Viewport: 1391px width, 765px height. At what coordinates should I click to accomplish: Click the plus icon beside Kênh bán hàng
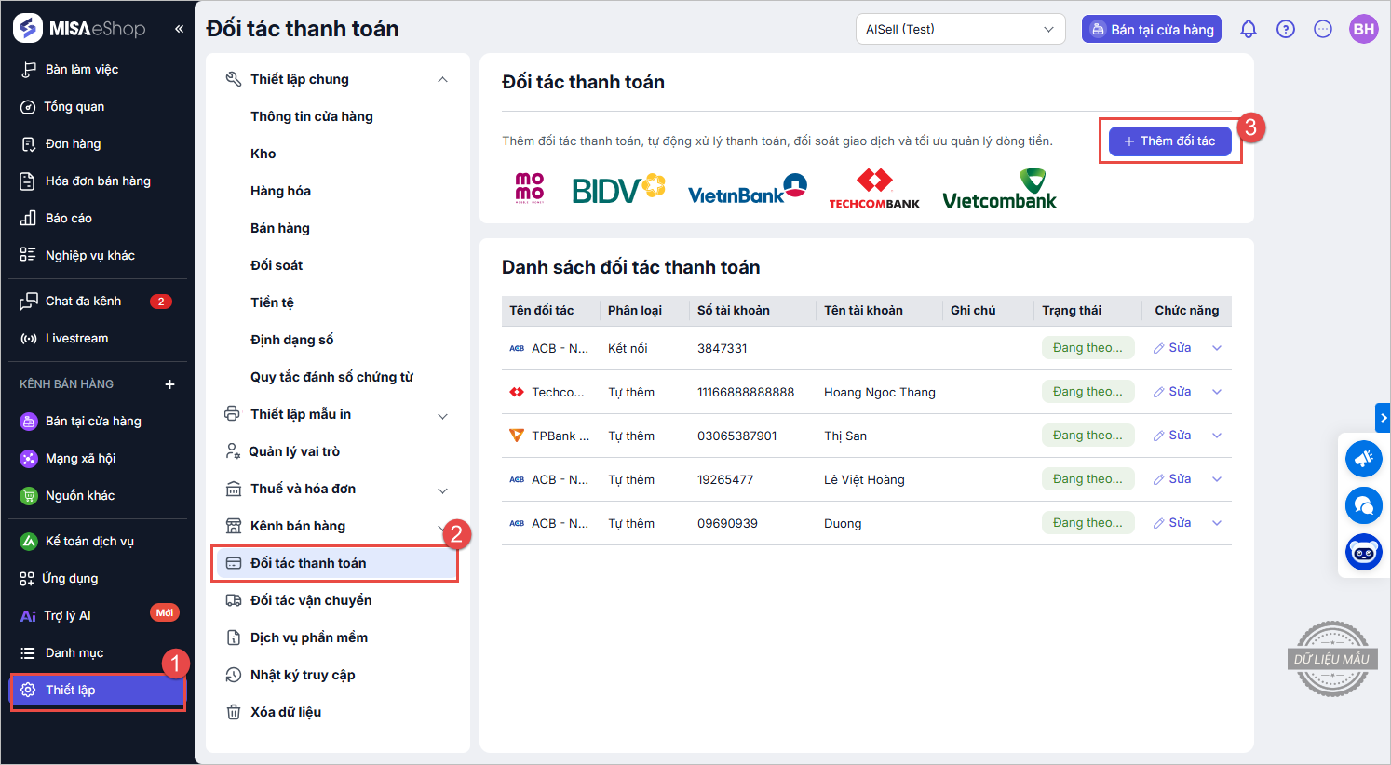click(x=169, y=384)
